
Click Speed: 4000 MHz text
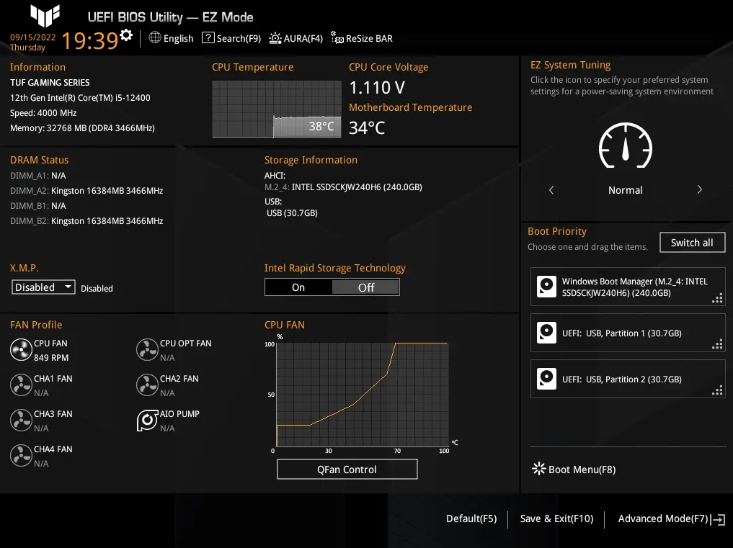pyautogui.click(x=43, y=113)
